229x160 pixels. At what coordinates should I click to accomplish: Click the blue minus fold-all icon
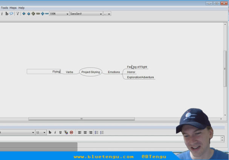pos(47,13)
